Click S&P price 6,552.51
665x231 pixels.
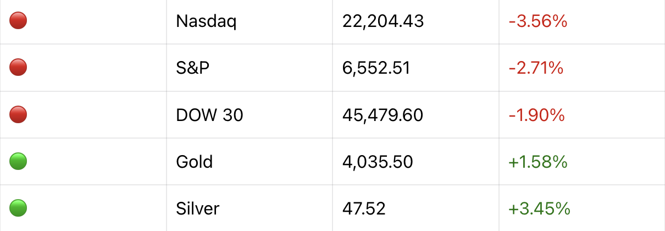point(376,68)
